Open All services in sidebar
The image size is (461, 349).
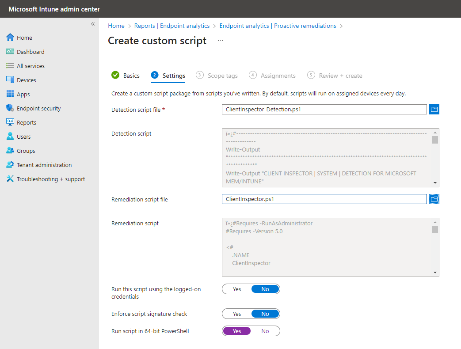(x=30, y=66)
